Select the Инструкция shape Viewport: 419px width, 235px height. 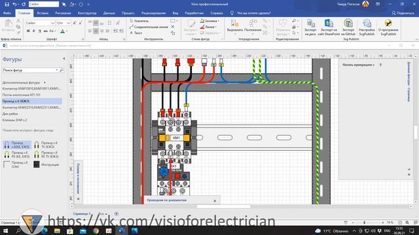click(46, 164)
